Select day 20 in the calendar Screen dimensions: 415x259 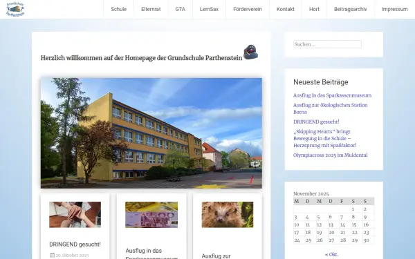pos(331,233)
